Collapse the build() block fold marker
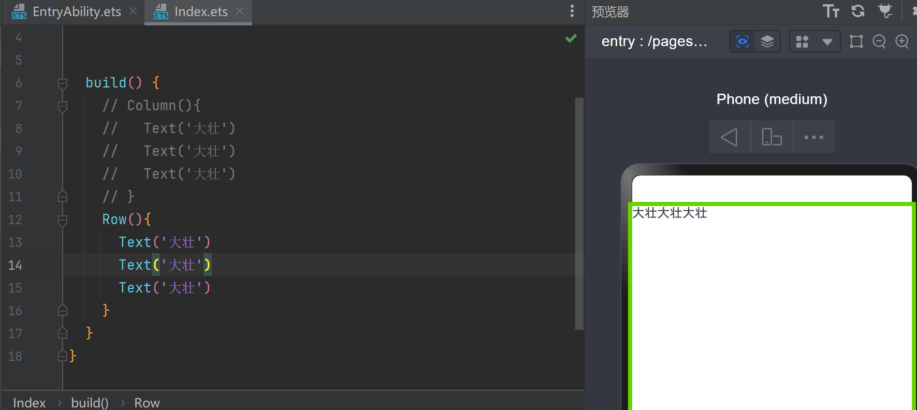Image resolution: width=917 pixels, height=410 pixels. [x=63, y=83]
